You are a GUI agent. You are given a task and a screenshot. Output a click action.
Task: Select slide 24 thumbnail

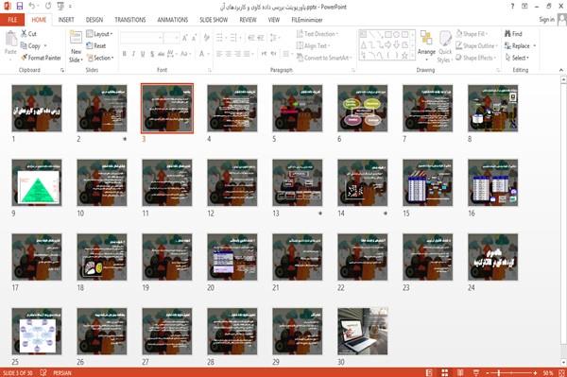click(493, 257)
